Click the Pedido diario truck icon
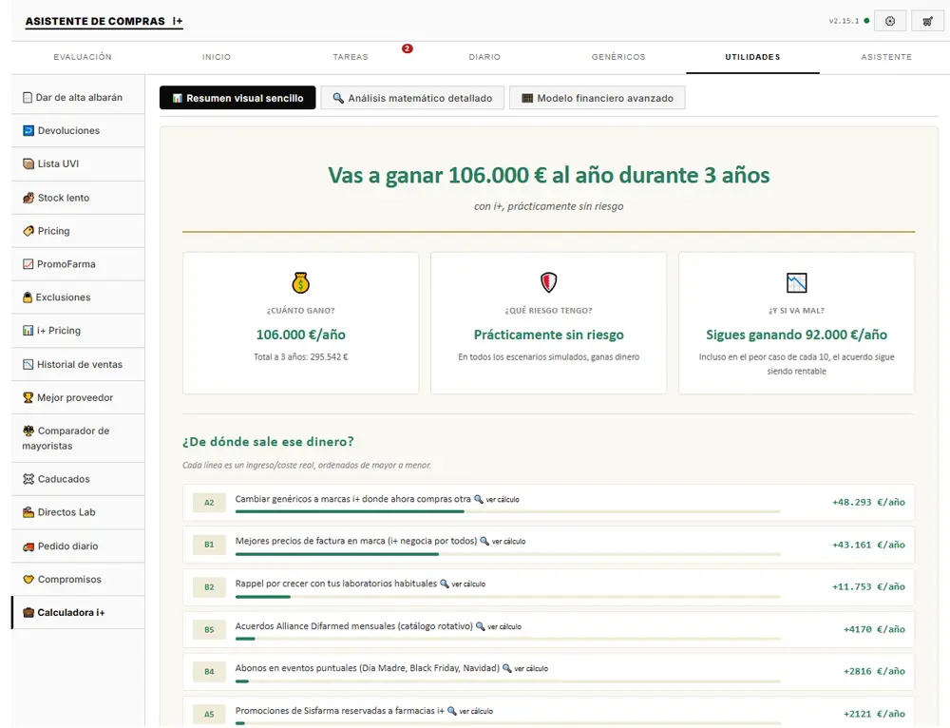950x728 pixels. click(x=28, y=546)
